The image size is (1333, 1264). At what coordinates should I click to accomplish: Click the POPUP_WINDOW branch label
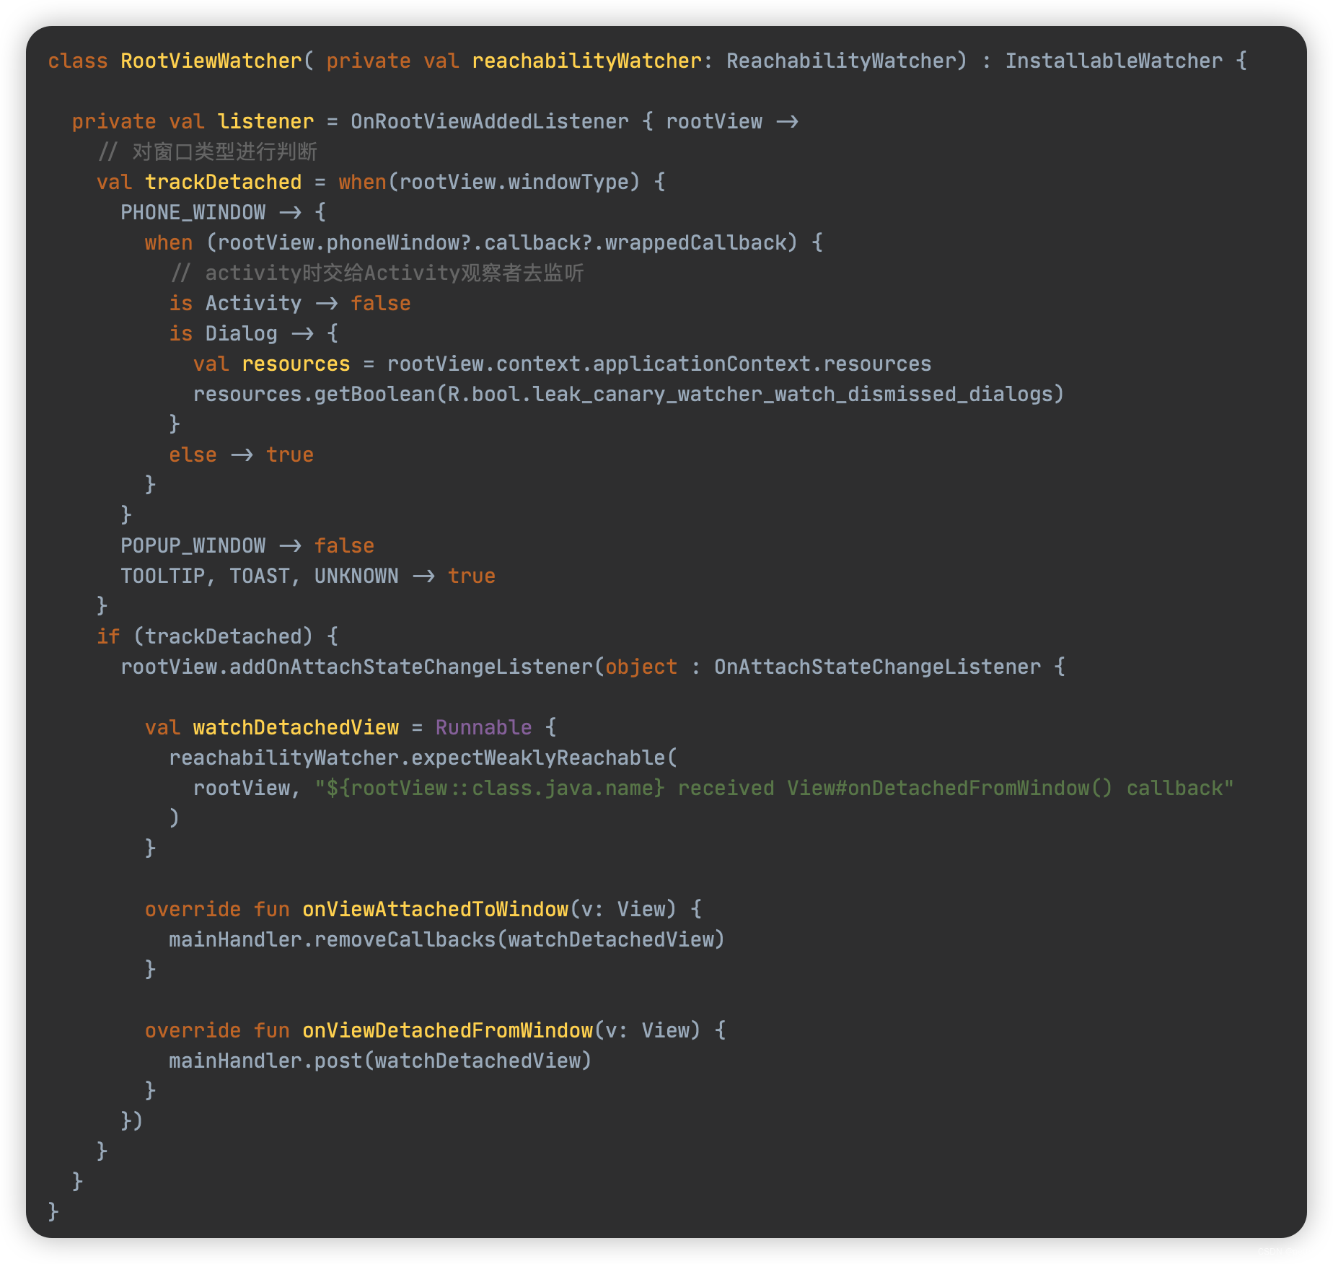[193, 545]
